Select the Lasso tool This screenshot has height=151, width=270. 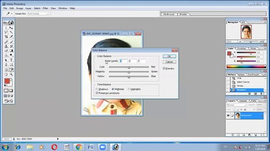(6, 32)
